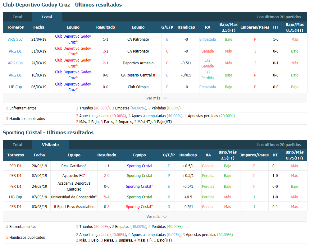This screenshot has height=245, width=310.
Task: Click the 1-1 result versus CA Patronato
Action: [106, 39]
